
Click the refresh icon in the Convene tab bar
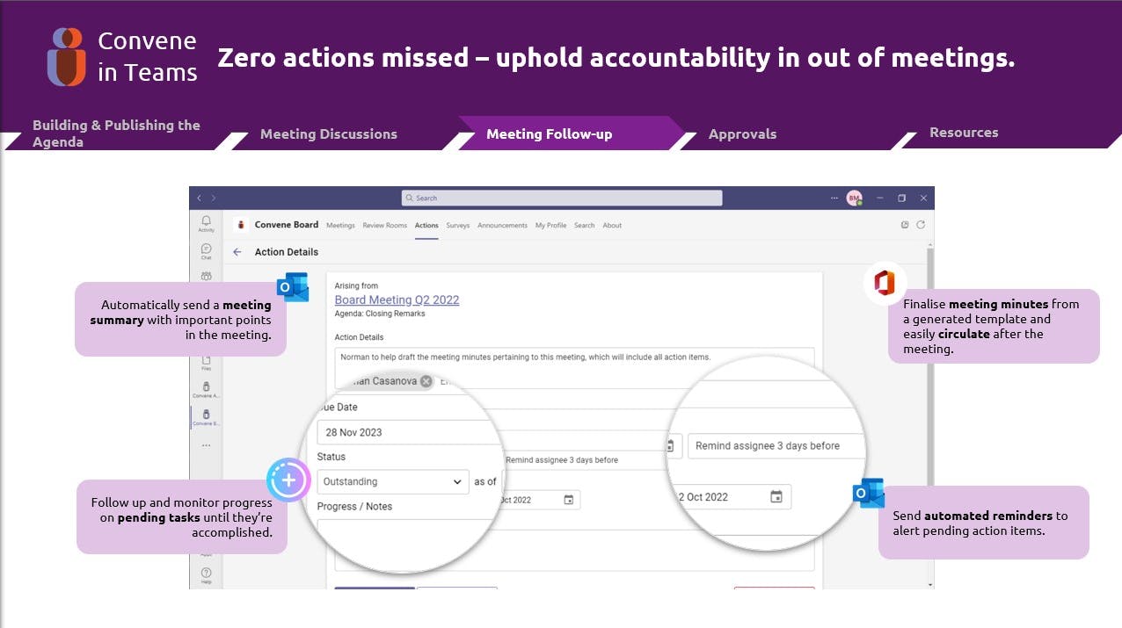[921, 225]
